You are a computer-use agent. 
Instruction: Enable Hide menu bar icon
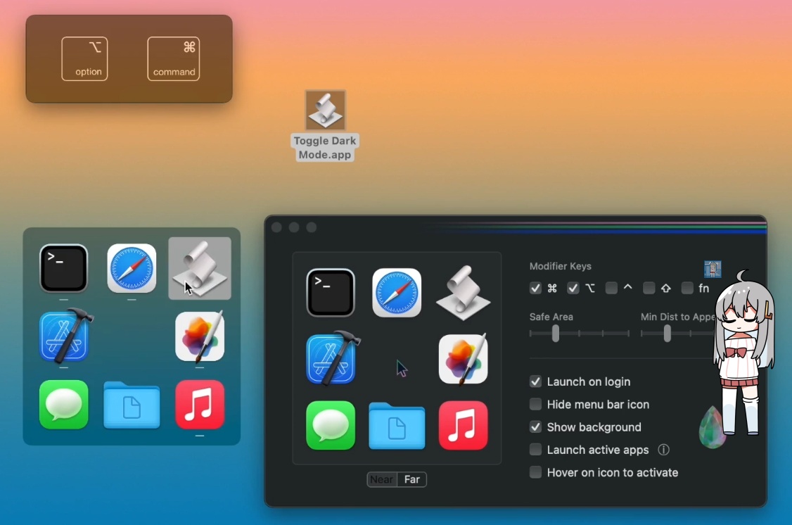click(x=535, y=404)
